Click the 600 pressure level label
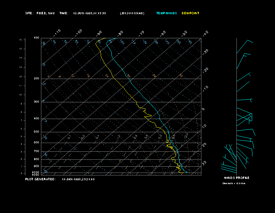This screenshot has height=213, width=275. coord(36,143)
